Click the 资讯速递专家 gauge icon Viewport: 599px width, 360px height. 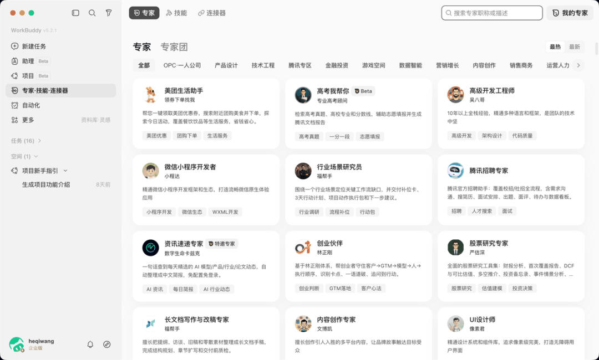[x=150, y=248]
